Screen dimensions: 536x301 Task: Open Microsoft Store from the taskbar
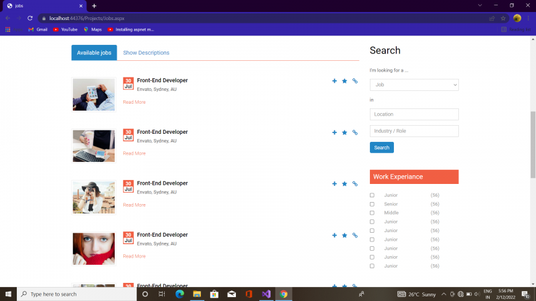214,294
